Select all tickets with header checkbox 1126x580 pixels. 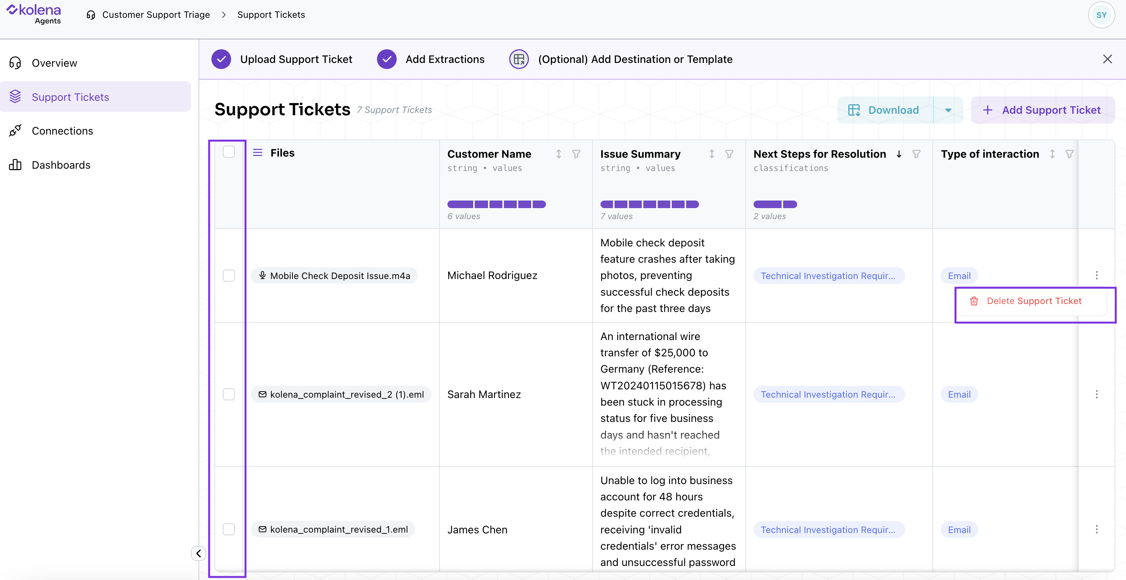[x=228, y=152]
